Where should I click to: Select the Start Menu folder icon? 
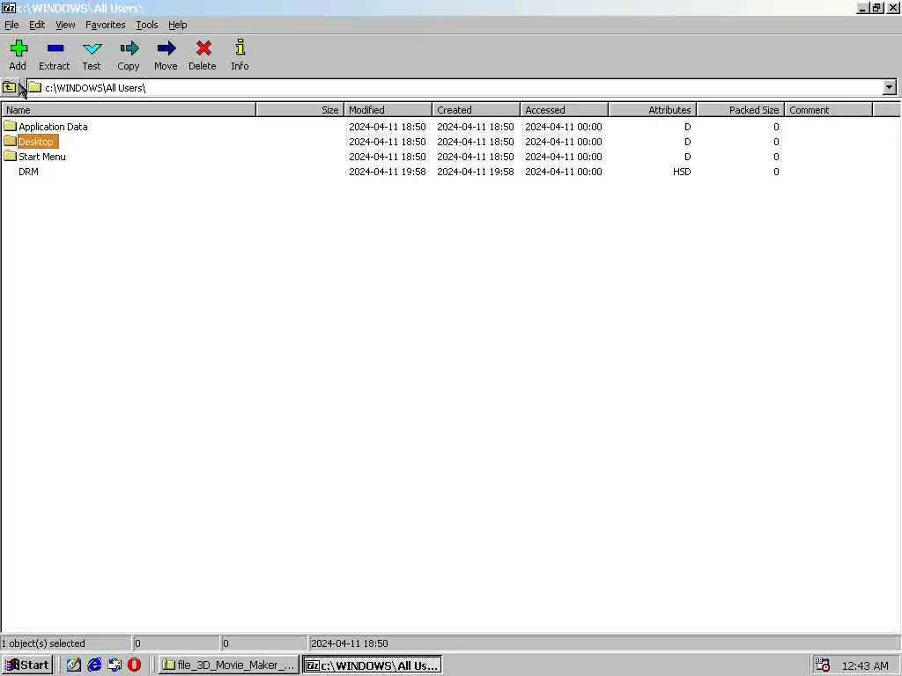coord(10,156)
